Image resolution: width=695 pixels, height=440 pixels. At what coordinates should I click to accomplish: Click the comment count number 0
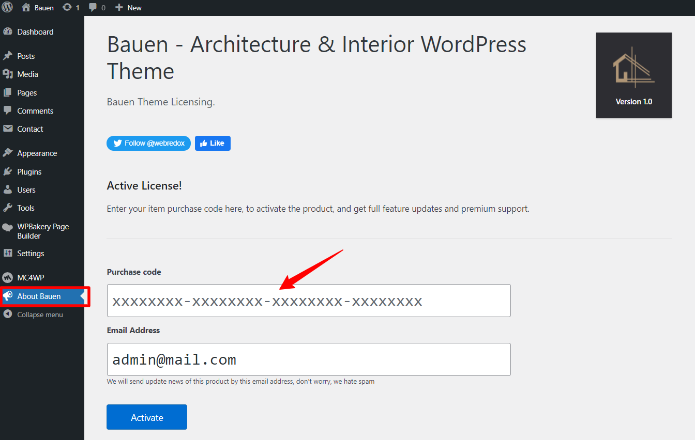click(x=103, y=8)
